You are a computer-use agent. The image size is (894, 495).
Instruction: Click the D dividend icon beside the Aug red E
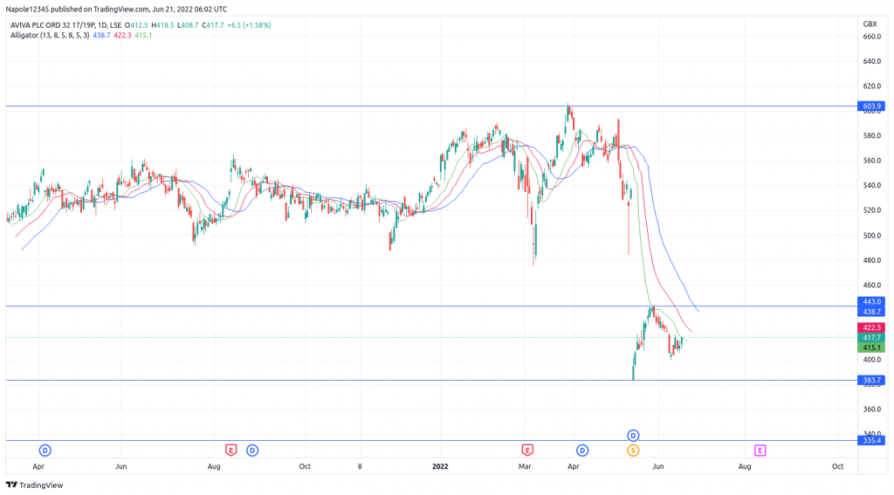tap(252, 450)
